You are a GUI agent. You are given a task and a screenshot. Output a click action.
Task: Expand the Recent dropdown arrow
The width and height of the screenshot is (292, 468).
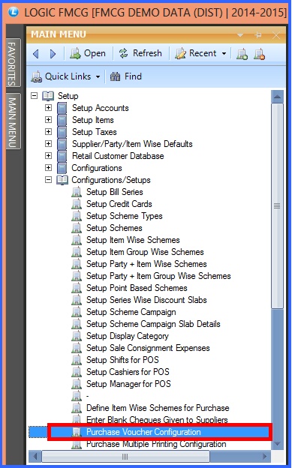224,54
